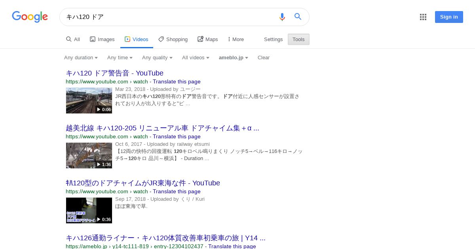The height and width of the screenshot is (249, 475).
Task: Switch to the All tab
Action: pos(73,40)
